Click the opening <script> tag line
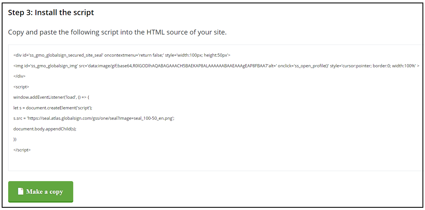425x210 pixels. 21,87
